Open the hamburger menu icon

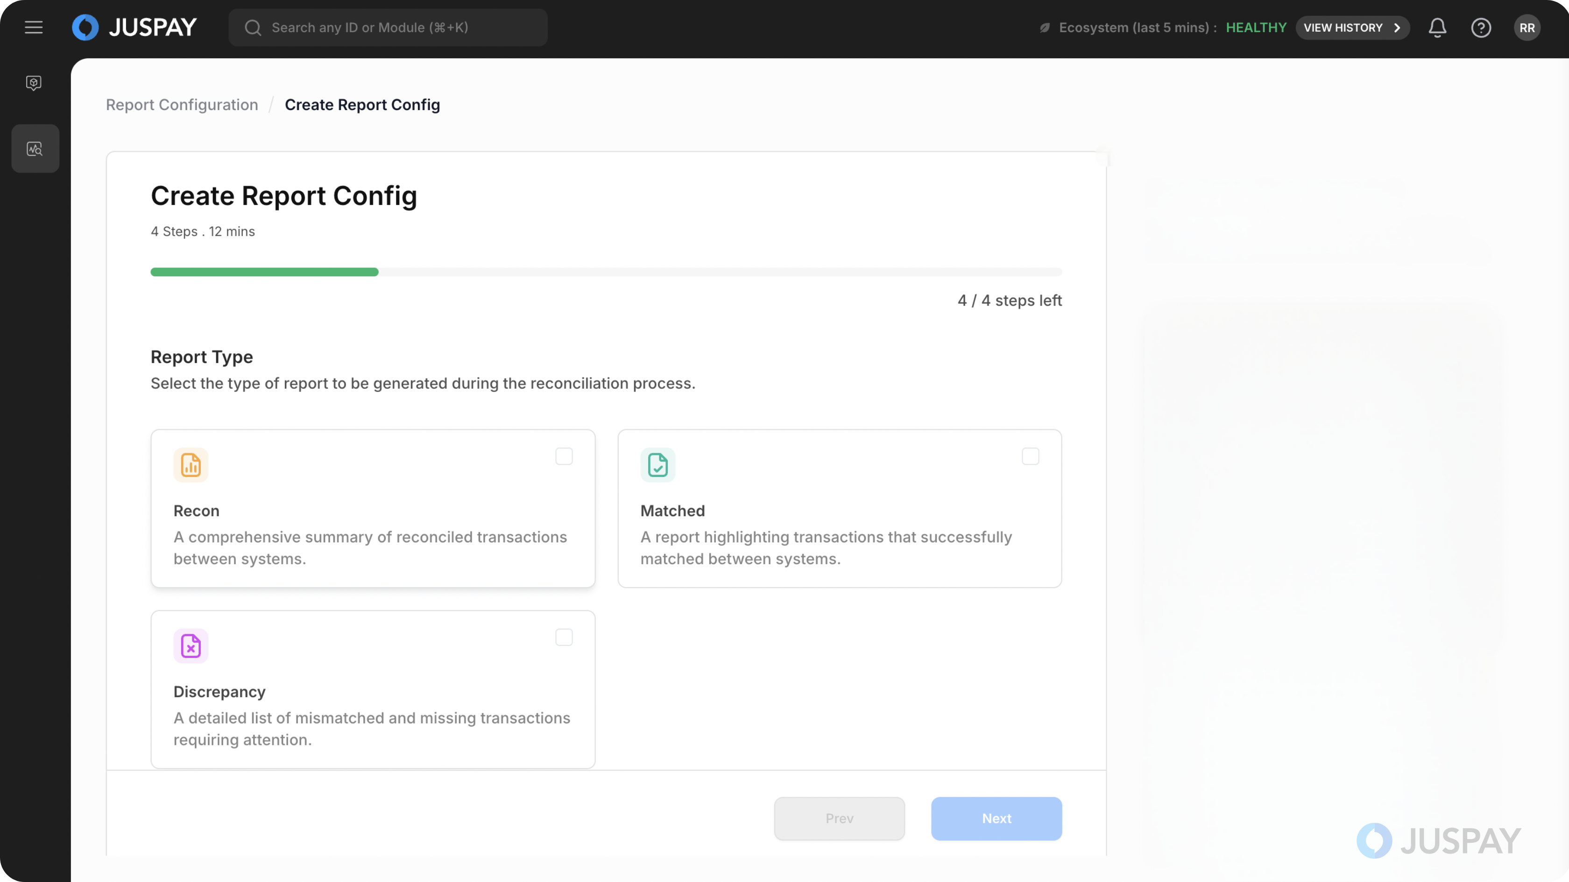(x=34, y=28)
